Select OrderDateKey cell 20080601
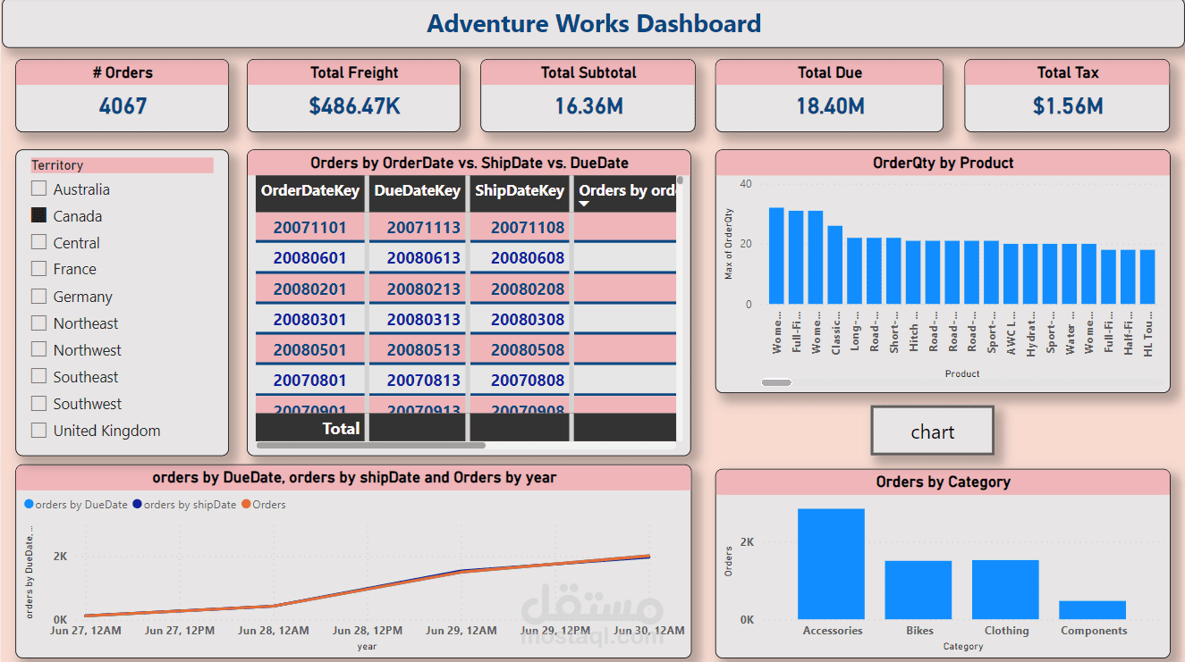 pyautogui.click(x=309, y=257)
